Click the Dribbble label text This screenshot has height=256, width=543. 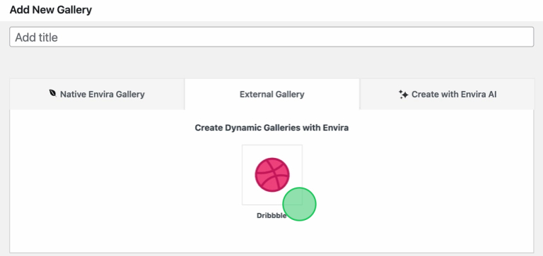point(271,216)
